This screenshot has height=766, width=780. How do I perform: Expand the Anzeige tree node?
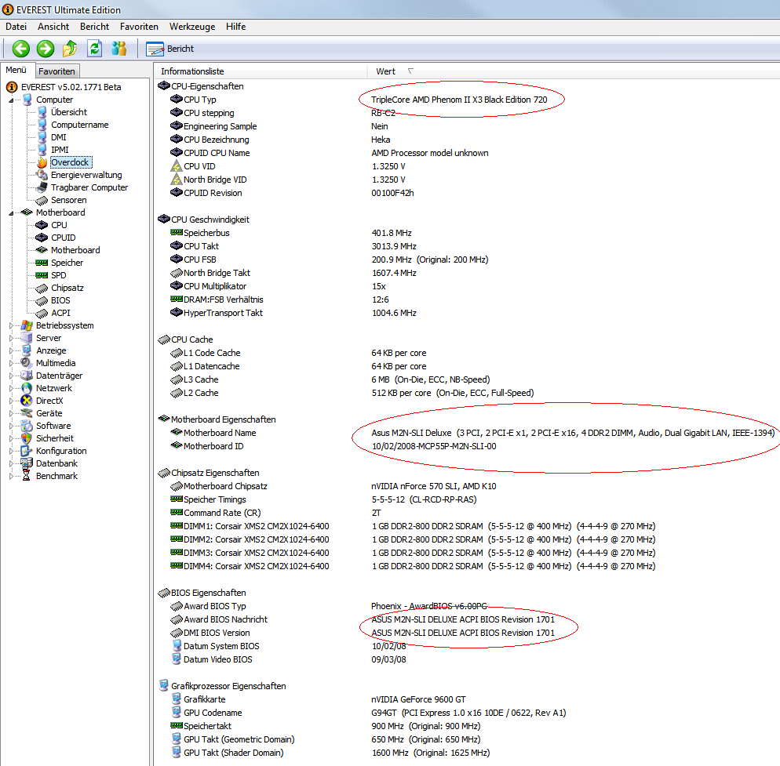pyautogui.click(x=12, y=350)
